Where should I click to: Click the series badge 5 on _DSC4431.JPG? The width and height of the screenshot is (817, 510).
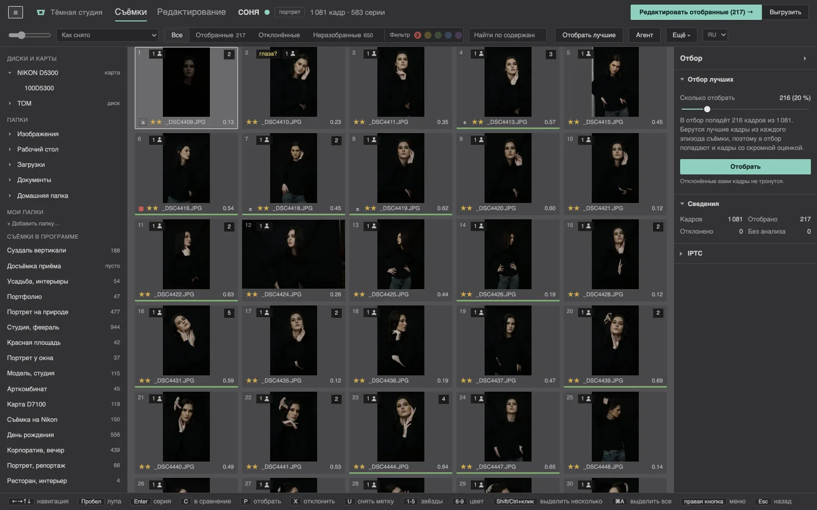coord(229,313)
